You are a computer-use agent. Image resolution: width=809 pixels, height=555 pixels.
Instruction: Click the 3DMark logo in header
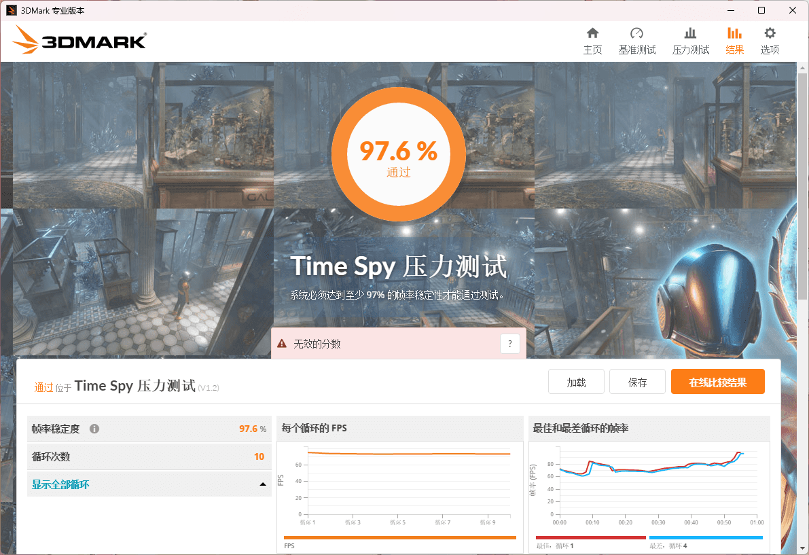(x=79, y=41)
